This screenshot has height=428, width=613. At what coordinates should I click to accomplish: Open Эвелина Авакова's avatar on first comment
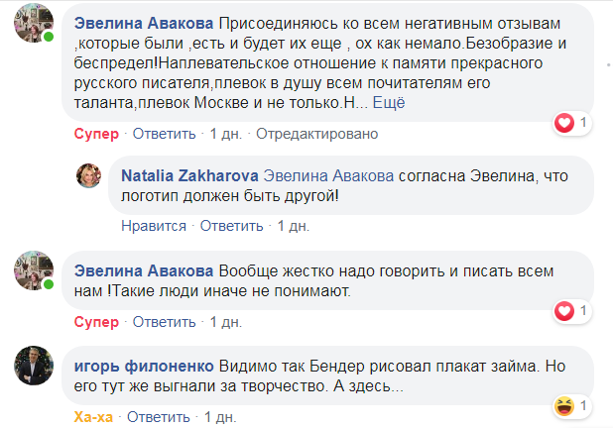tap(34, 31)
